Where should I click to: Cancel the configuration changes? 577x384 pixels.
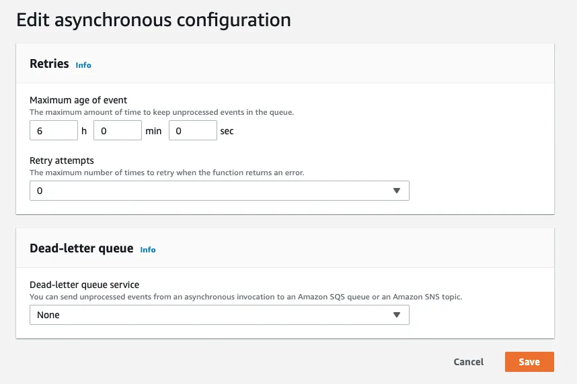click(468, 362)
